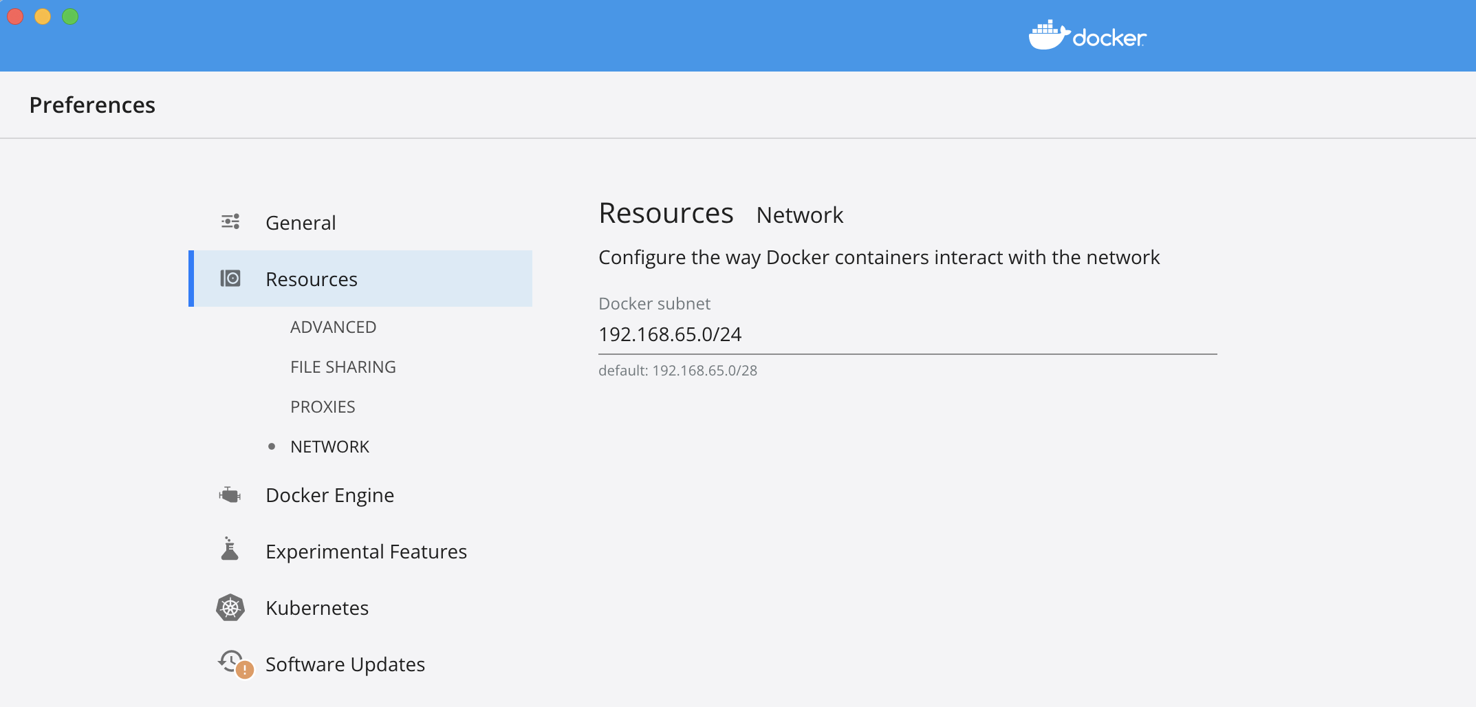
Task: Click the Experimental Features flask icon
Action: click(230, 550)
